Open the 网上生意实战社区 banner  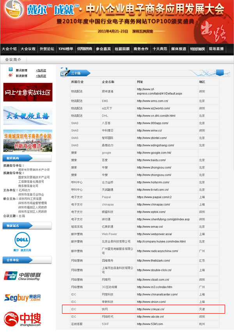(28, 92)
